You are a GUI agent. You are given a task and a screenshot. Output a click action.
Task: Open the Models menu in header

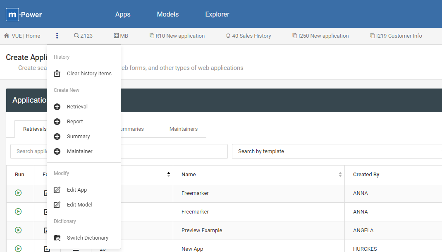168,14
